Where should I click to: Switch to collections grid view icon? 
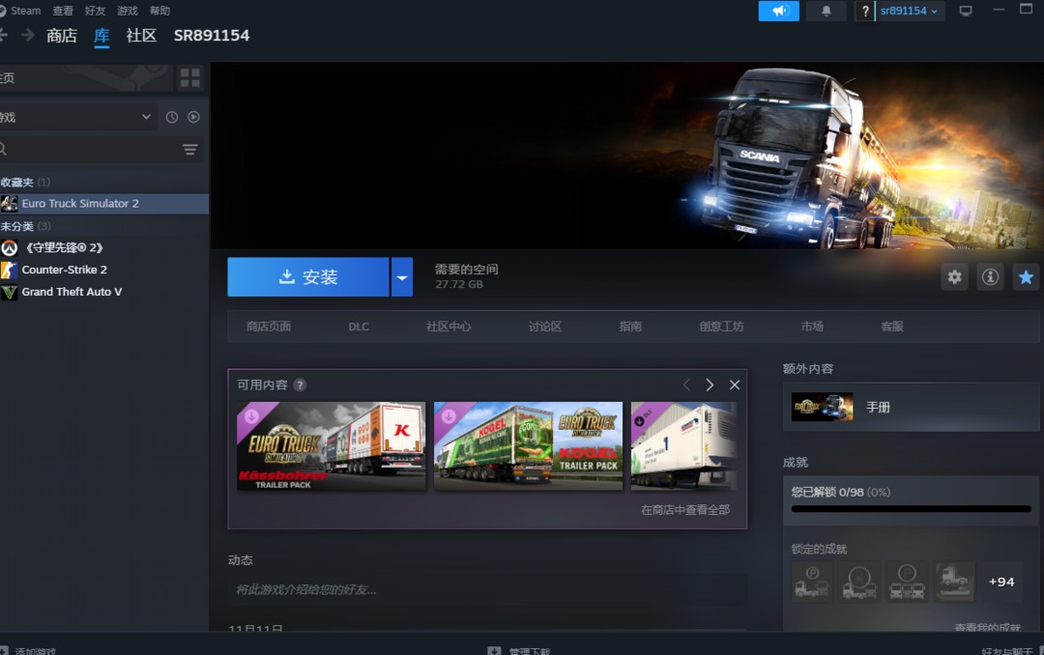point(189,78)
